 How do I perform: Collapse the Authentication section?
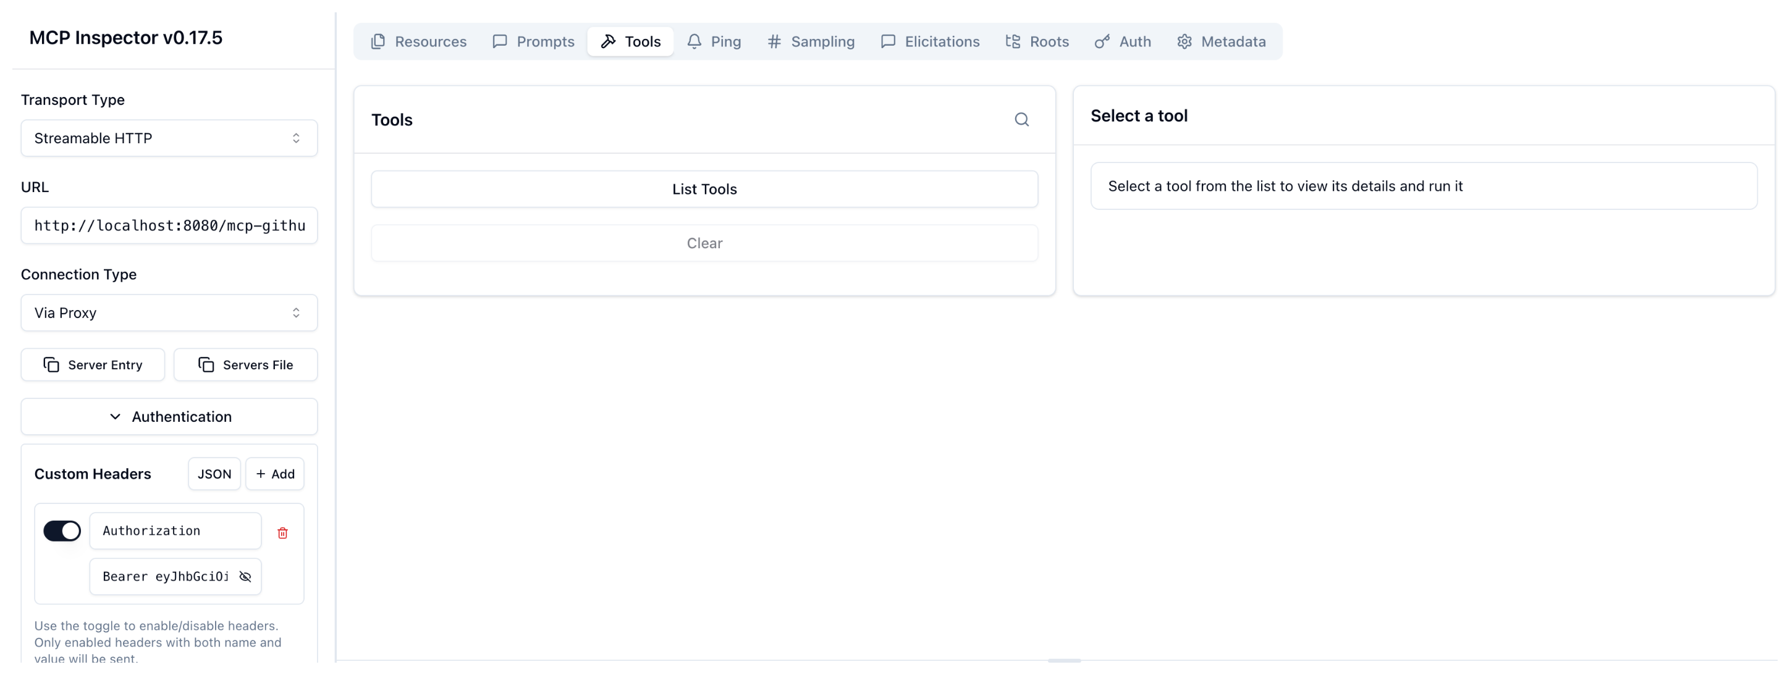click(x=169, y=417)
